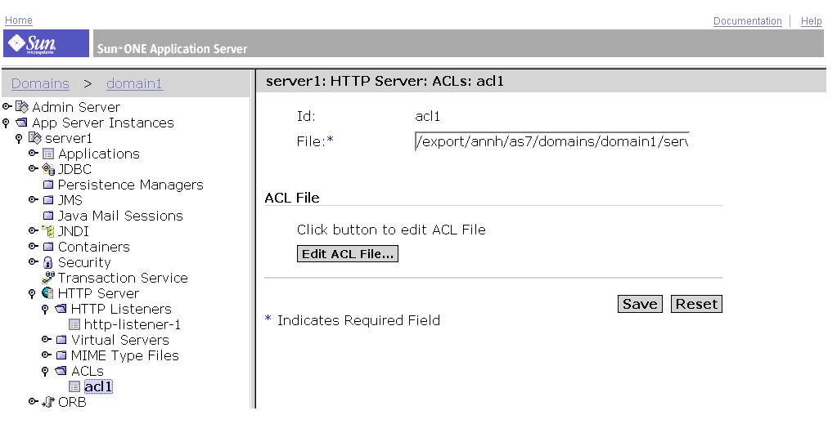Expand the JNDI node
837x424 pixels.
(33, 231)
